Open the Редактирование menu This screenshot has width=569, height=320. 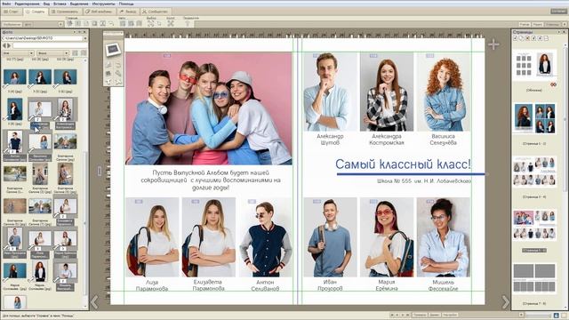point(28,4)
